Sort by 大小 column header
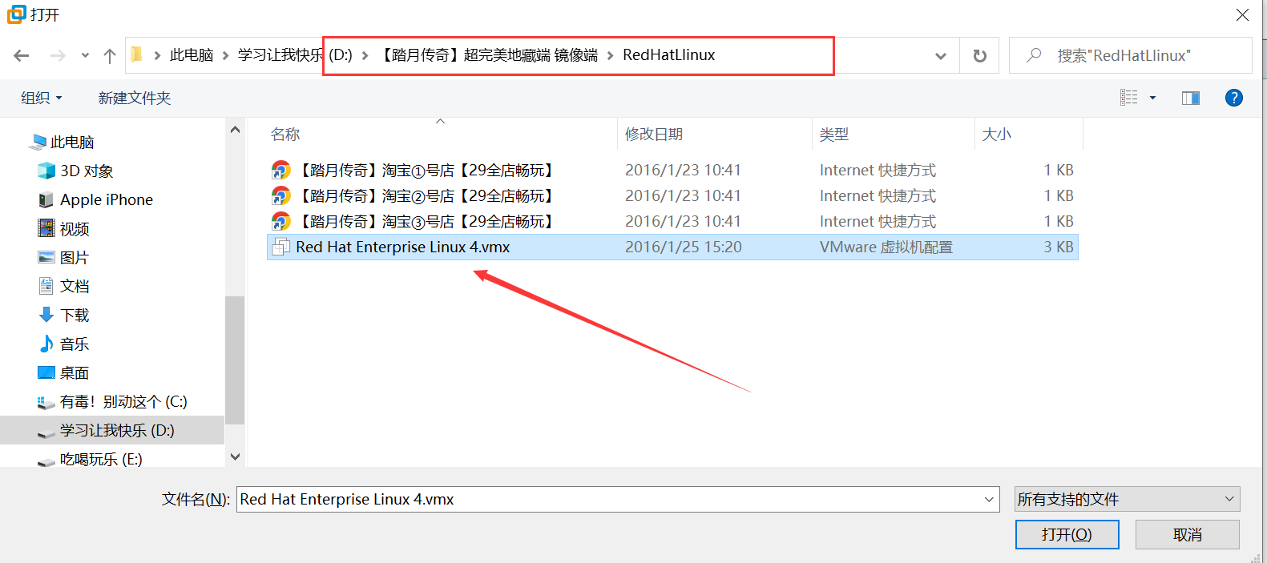The height and width of the screenshot is (563, 1267). [997, 134]
